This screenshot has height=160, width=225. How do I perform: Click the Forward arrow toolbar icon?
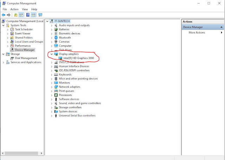click(x=8, y=15)
